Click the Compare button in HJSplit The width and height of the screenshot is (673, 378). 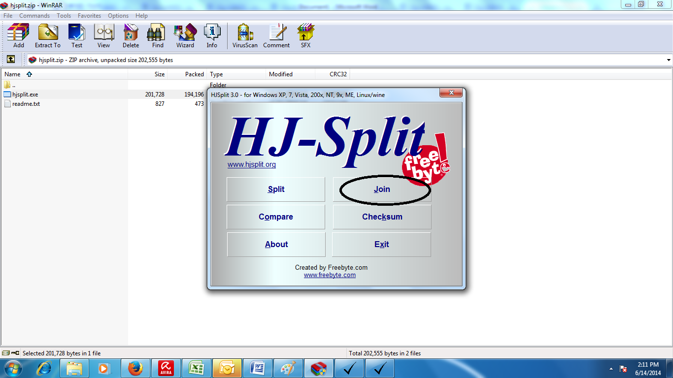(x=276, y=217)
